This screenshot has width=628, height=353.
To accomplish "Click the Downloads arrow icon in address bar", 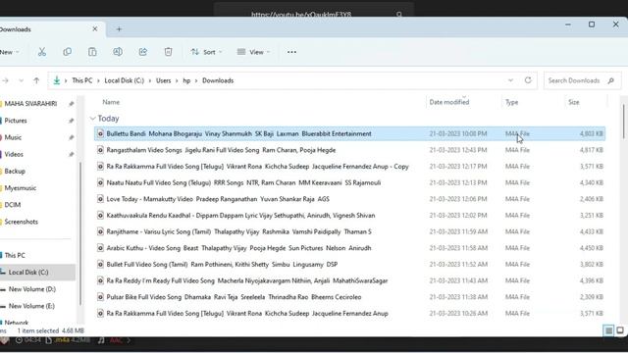I will 57,80.
